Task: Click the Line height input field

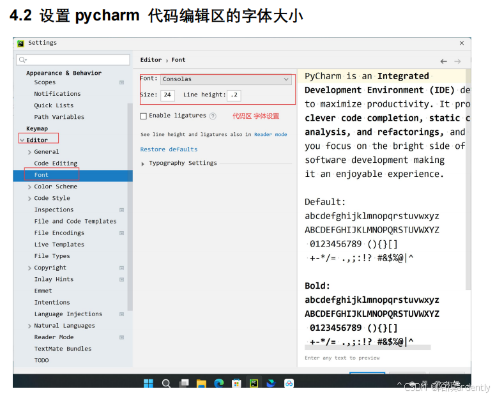Action: (x=234, y=95)
